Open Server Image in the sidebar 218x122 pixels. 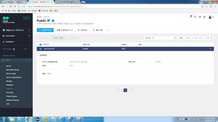pos(11,73)
